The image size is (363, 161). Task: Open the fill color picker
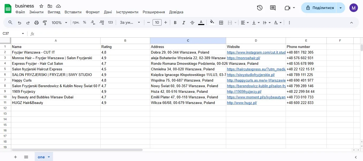pyautogui.click(x=212, y=22)
